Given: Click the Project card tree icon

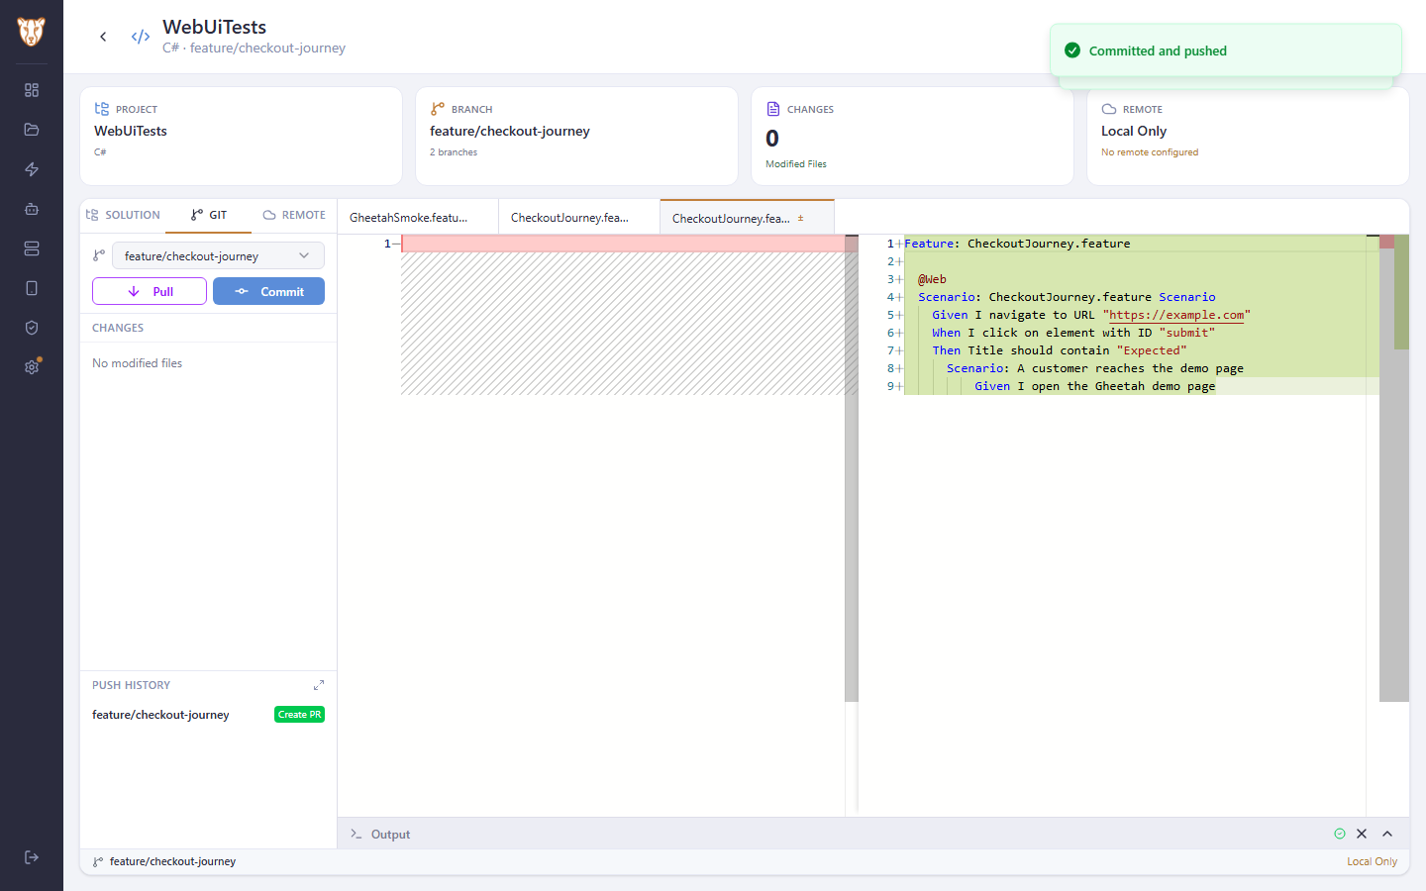Looking at the screenshot, I should 102,109.
